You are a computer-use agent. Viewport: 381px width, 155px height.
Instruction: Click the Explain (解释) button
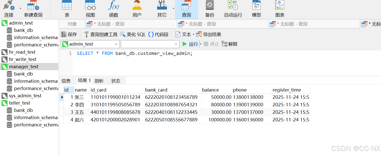point(229,44)
